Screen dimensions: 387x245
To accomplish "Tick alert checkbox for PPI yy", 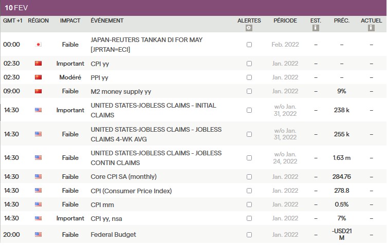I will click(x=249, y=77).
